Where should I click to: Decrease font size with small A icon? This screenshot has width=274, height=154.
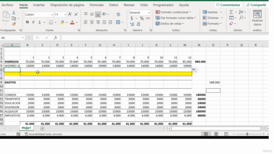[x=76, y=15]
